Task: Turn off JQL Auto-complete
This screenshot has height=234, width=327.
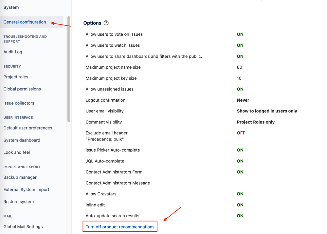Action: 240,161
